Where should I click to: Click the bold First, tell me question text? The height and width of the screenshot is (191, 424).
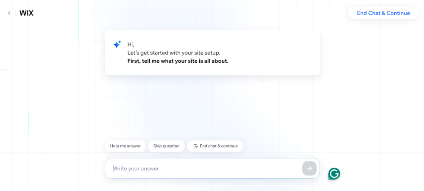(178, 61)
